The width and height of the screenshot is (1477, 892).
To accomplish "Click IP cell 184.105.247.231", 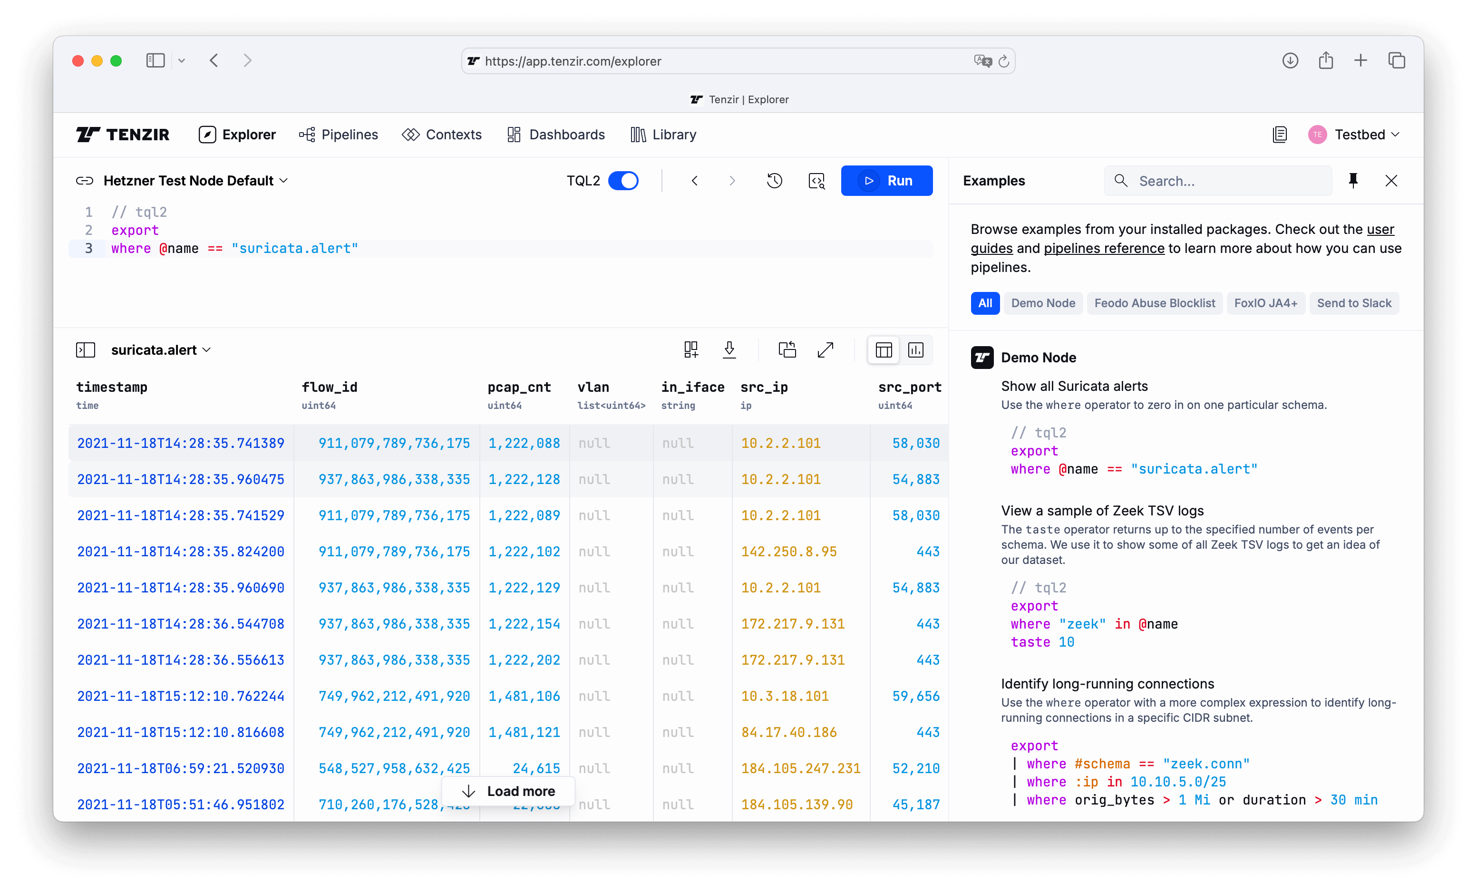I will click(x=800, y=768).
